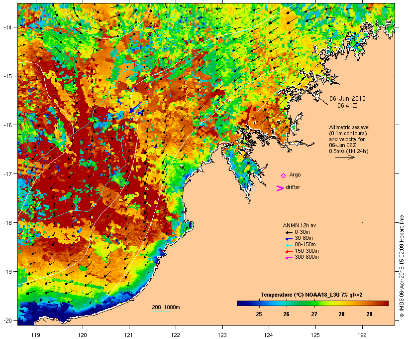Screen dimensions: 408x339
Task: Click the 'and velocity for' text
Action: coord(347,139)
